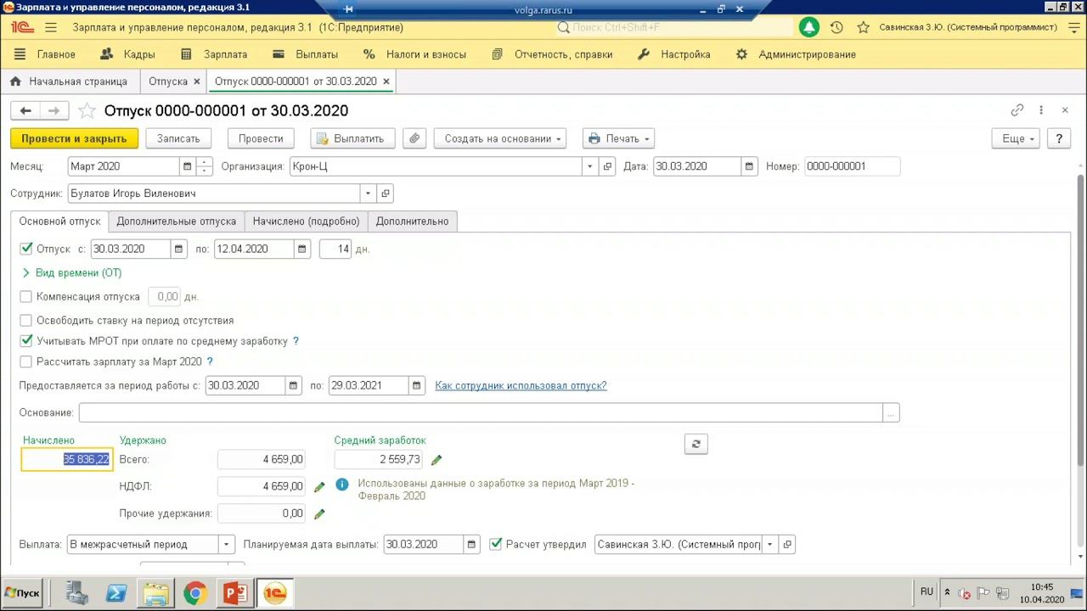
Task: Expand the Вид времени (ОТ) section
Action: [x=71, y=272]
